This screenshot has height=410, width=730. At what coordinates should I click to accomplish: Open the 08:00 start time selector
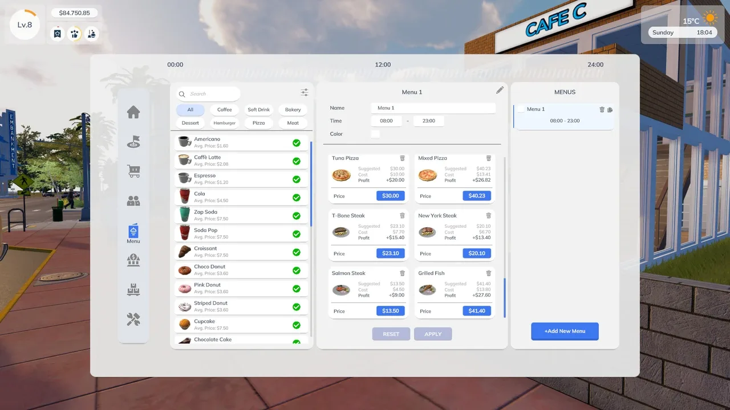[x=386, y=121]
